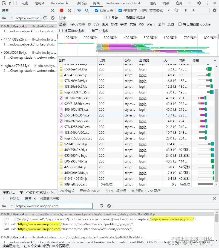Import HAR file with upload arrow
This screenshot has height=248, width=219.
pyautogui.click(x=186, y=10)
